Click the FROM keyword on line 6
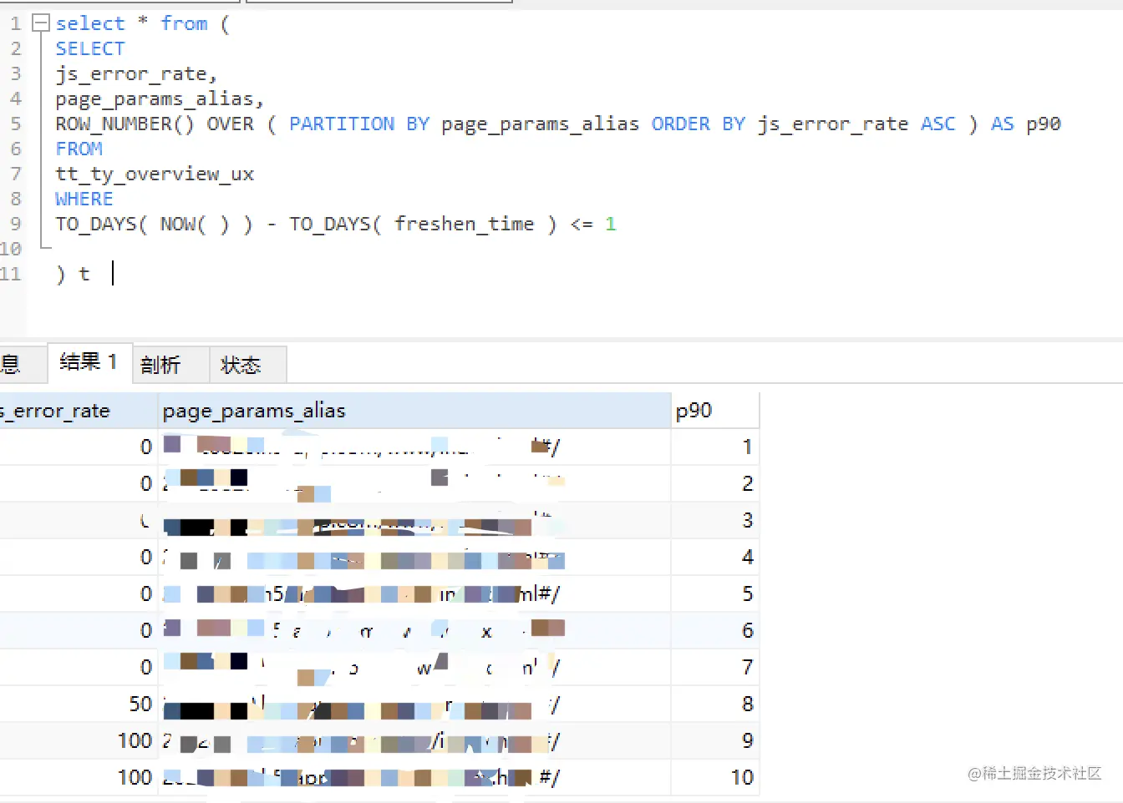Screen dimensions: 1123x803 coord(79,149)
